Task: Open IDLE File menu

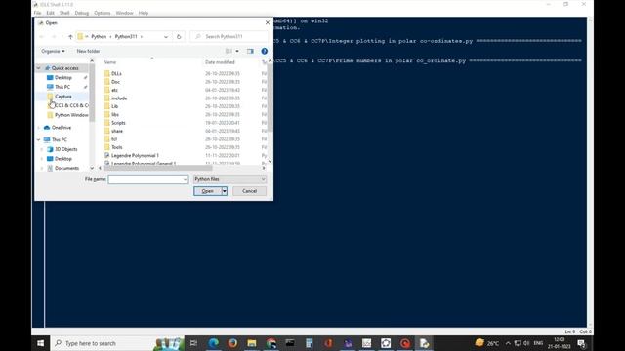Action: pos(37,13)
